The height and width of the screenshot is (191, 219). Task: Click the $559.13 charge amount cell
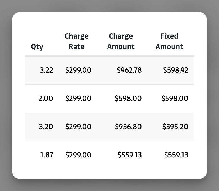click(130, 155)
